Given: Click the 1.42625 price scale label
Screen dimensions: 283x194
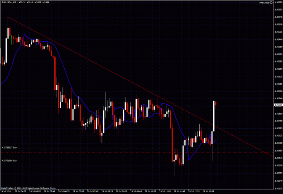Looking at the screenshot, I should point(278,136).
